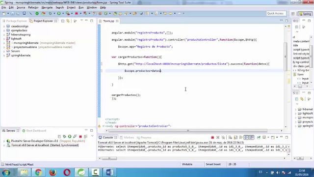
Task: Switch to the Markers tab
Action: click(127, 138)
